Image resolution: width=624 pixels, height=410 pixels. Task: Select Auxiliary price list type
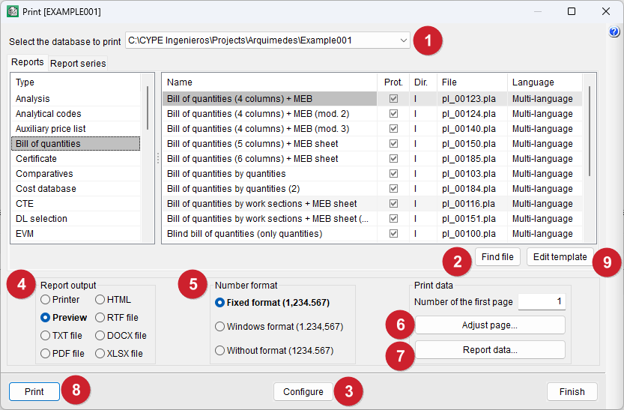coord(76,129)
